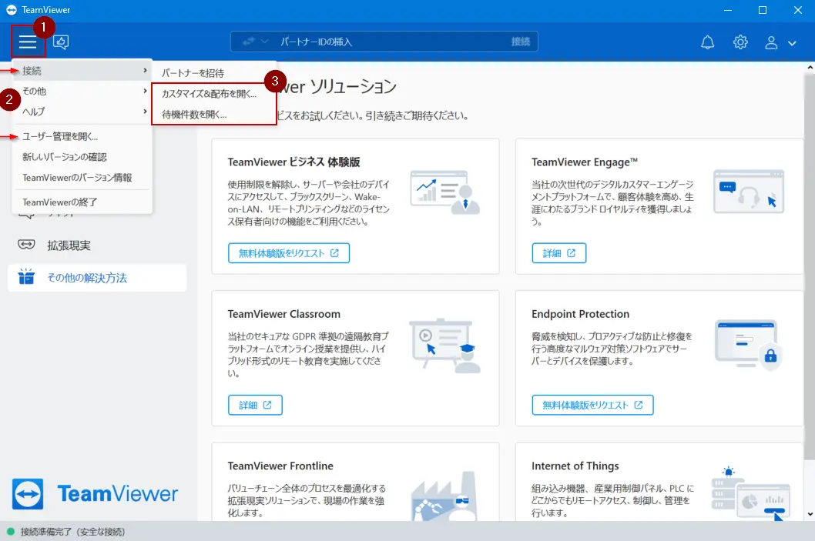Click the TeamViewer Engage heading

pyautogui.click(x=584, y=162)
